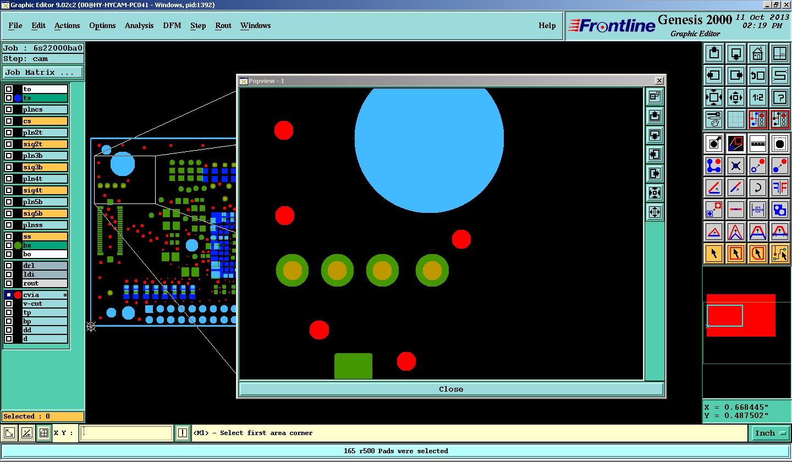Toggle display checkbox for layer cs
The image size is (792, 462).
coord(9,121)
